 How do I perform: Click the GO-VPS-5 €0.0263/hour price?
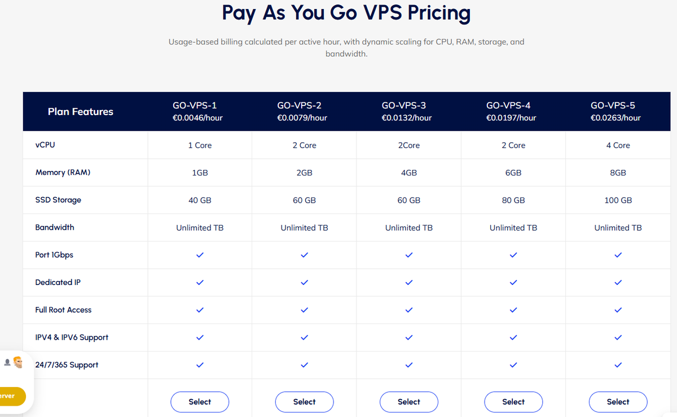pyautogui.click(x=616, y=118)
